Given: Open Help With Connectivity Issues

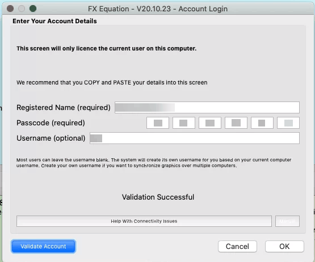Looking at the screenshot, I should tap(144, 221).
